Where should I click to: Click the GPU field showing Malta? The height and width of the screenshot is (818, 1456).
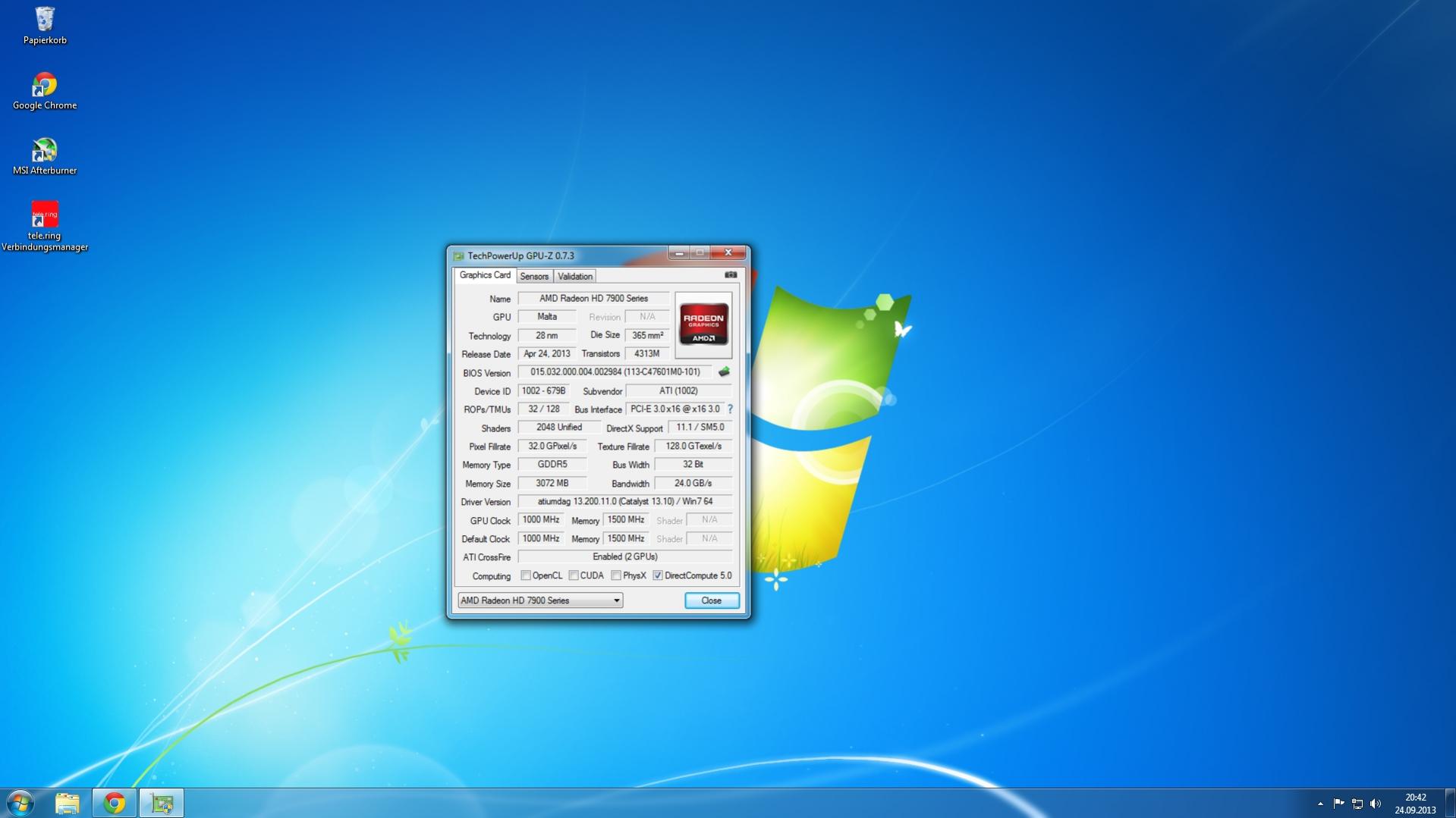tap(547, 317)
